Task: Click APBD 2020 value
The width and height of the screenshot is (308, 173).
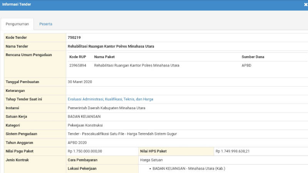Action: (77, 143)
